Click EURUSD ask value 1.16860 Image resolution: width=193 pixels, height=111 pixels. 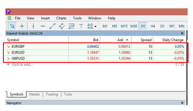(x=125, y=53)
